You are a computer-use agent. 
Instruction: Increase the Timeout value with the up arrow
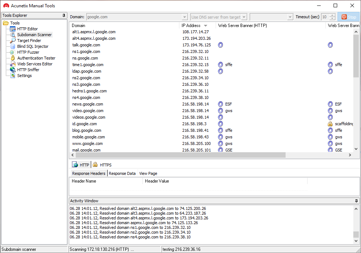[332, 15]
